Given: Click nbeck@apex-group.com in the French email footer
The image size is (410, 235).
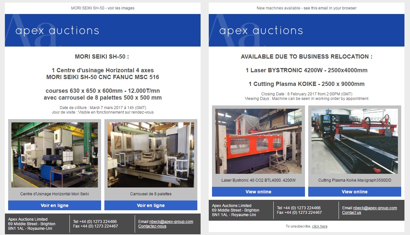Looking at the screenshot, I should 171,222.
